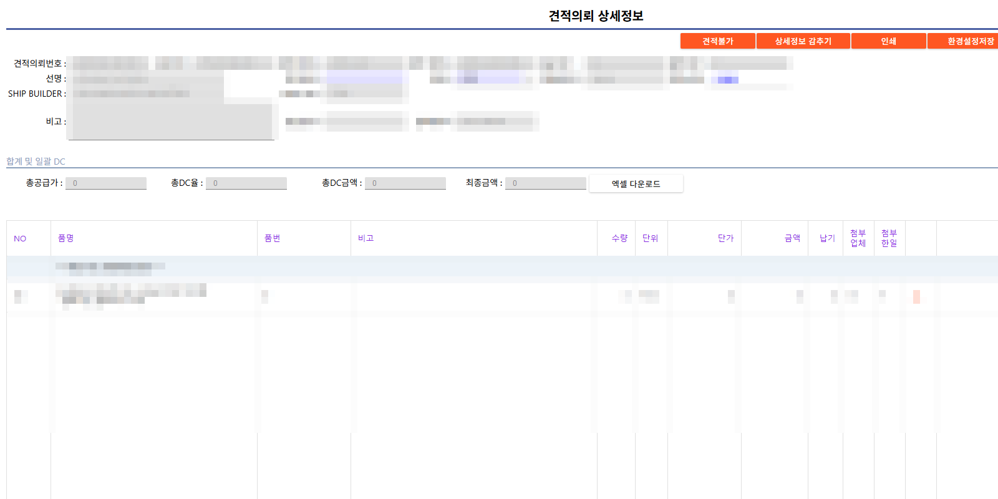Click the 단위 column header
The height and width of the screenshot is (499, 998).
(651, 238)
